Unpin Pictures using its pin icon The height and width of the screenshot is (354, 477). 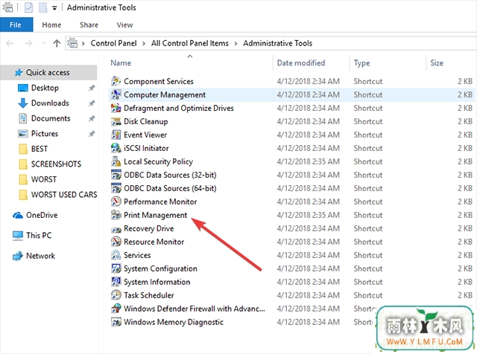(x=92, y=134)
